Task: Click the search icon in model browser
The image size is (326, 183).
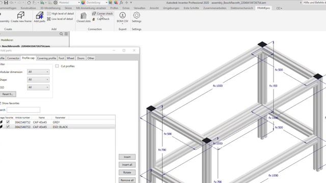Action: click(61, 34)
